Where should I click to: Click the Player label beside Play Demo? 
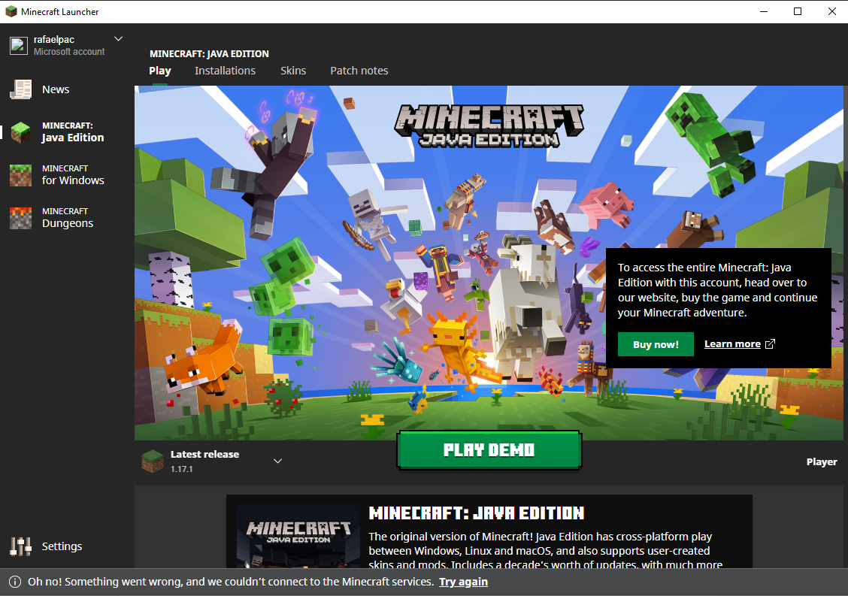(x=822, y=462)
